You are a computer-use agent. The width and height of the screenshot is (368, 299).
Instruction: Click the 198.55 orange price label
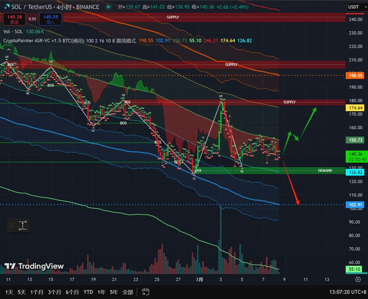tap(356, 75)
